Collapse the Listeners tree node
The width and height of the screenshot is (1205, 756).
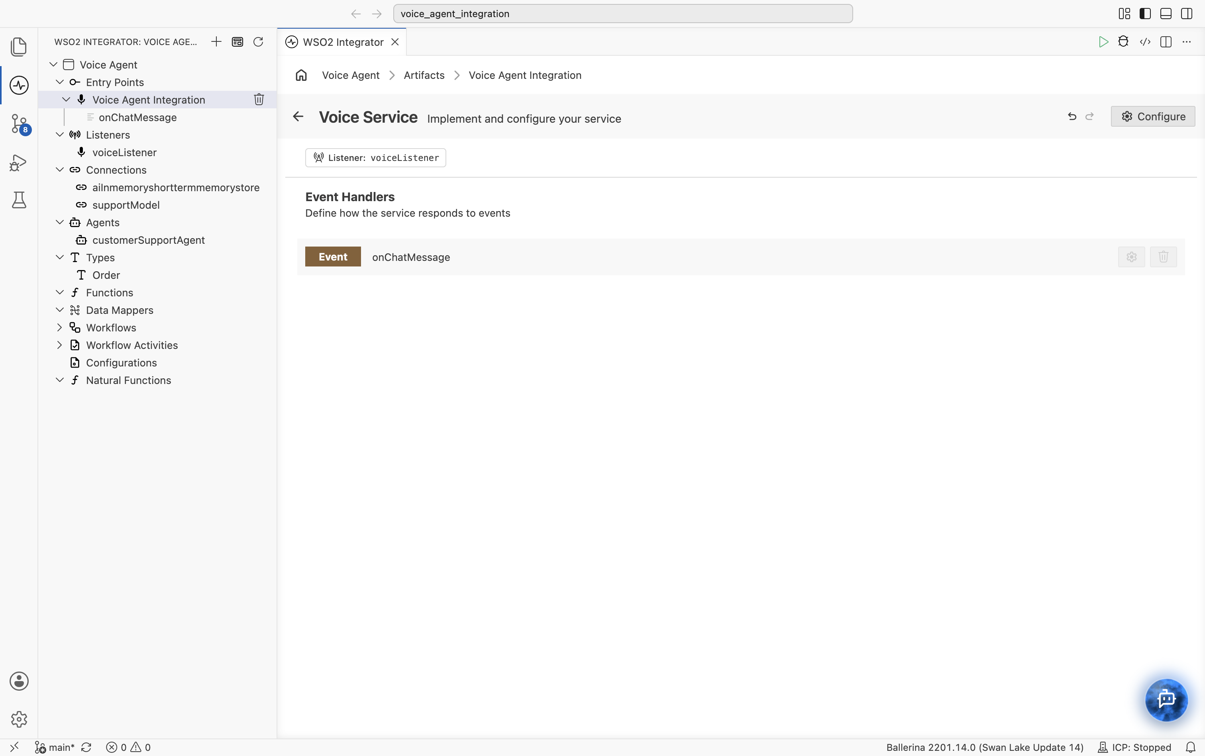[x=59, y=135]
